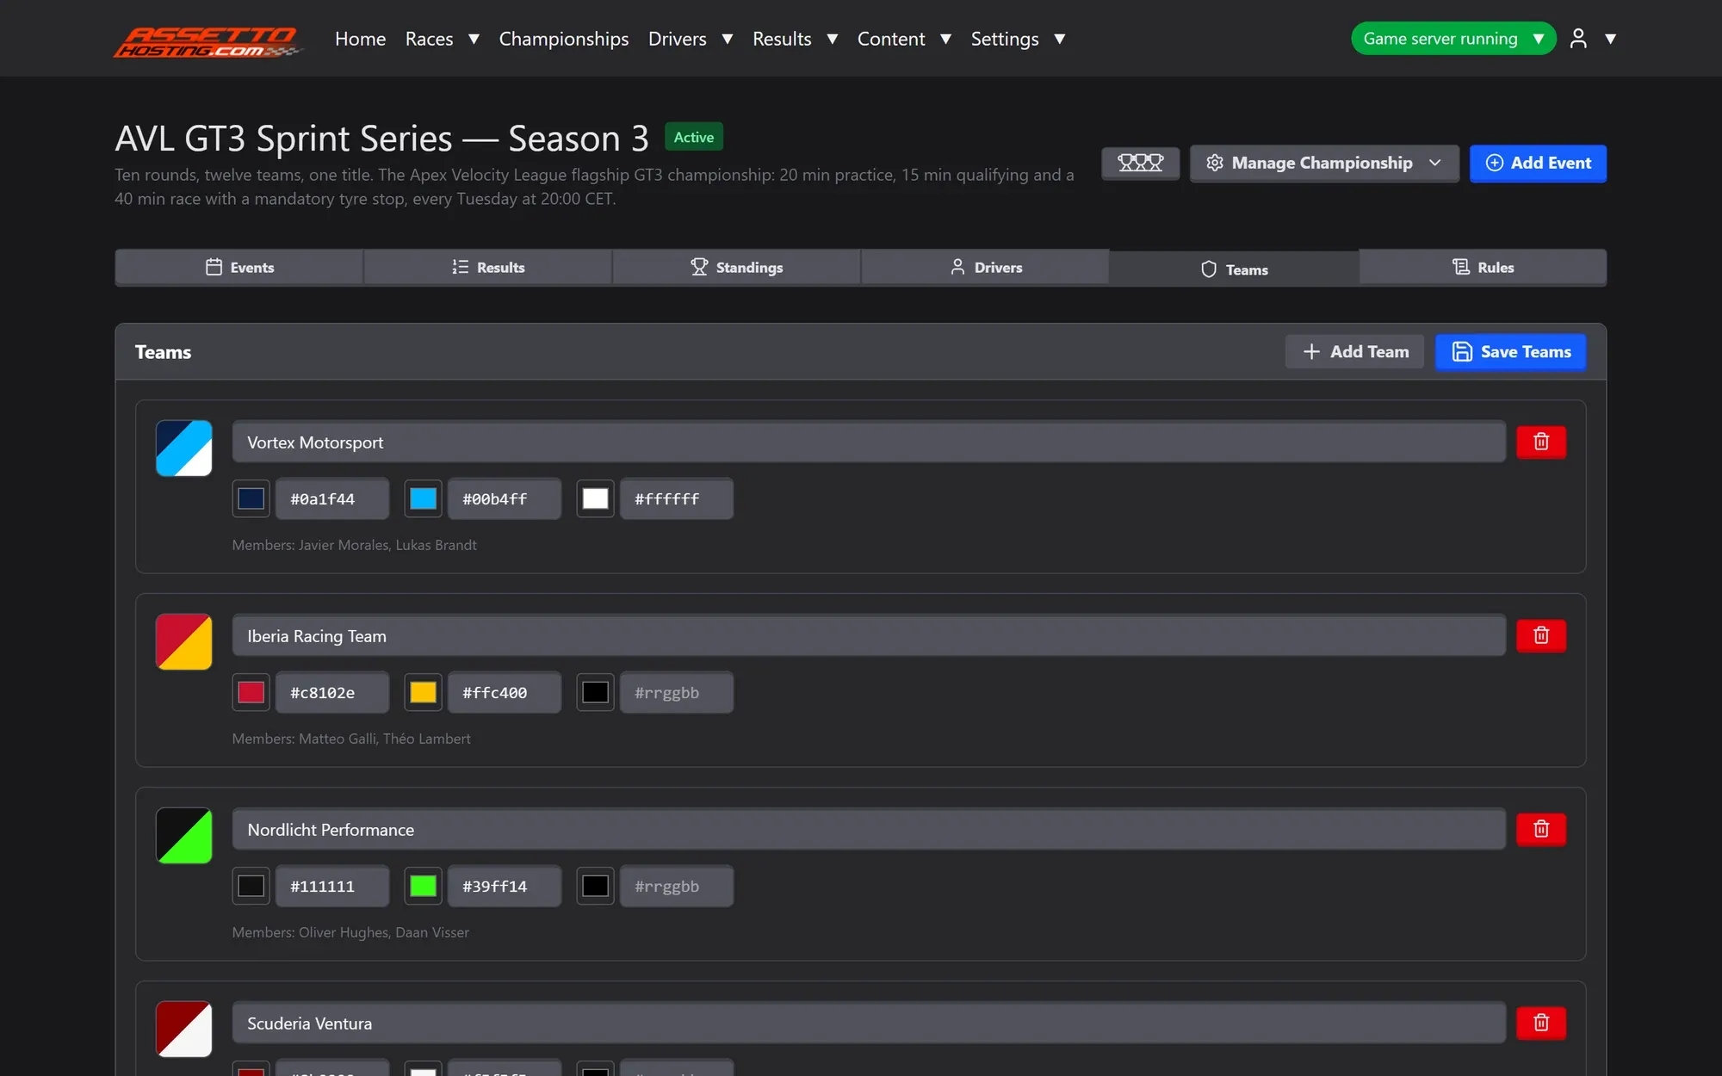This screenshot has width=1722, height=1076.
Task: Click the Vortex Motorsport team badge
Action: click(184, 448)
